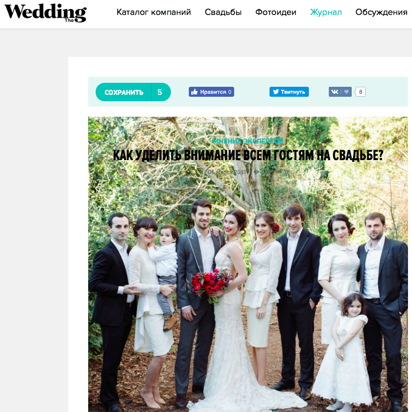412x412 pixels.
Task: Open the Обсуждения section
Action: tap(381, 12)
